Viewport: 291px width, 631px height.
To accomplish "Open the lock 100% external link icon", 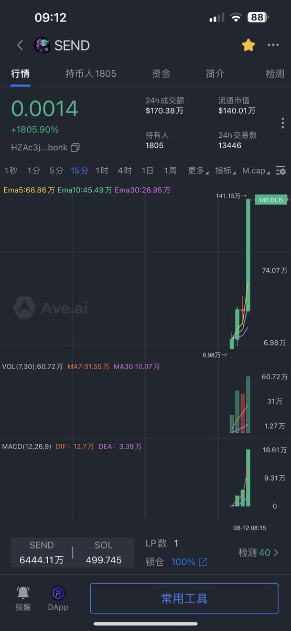I will [203, 562].
